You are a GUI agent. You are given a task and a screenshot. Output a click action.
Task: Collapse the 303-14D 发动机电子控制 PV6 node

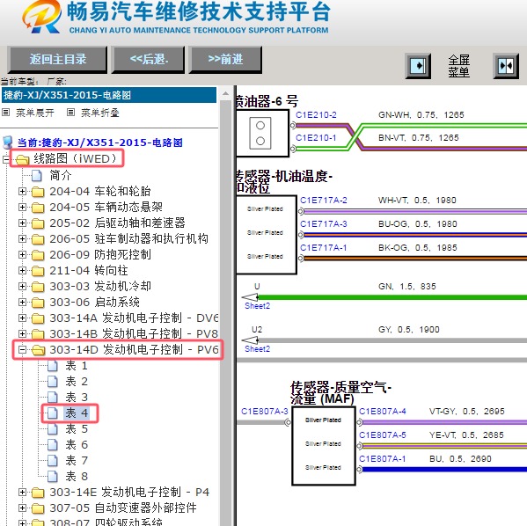tap(22, 349)
